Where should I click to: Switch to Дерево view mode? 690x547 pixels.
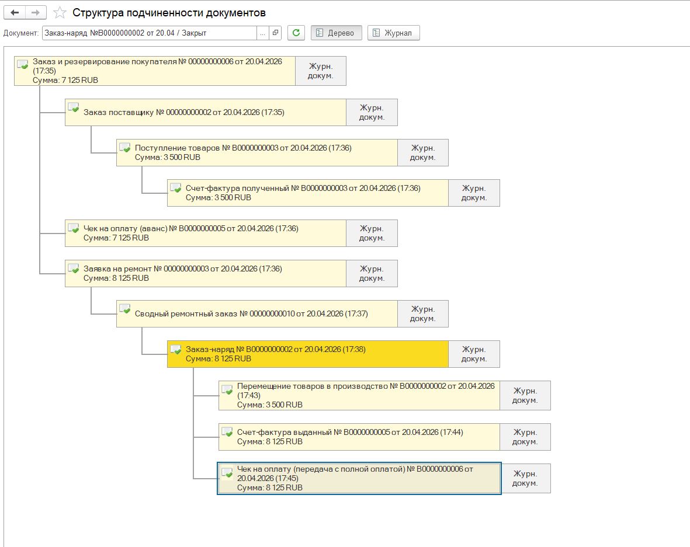click(x=336, y=33)
